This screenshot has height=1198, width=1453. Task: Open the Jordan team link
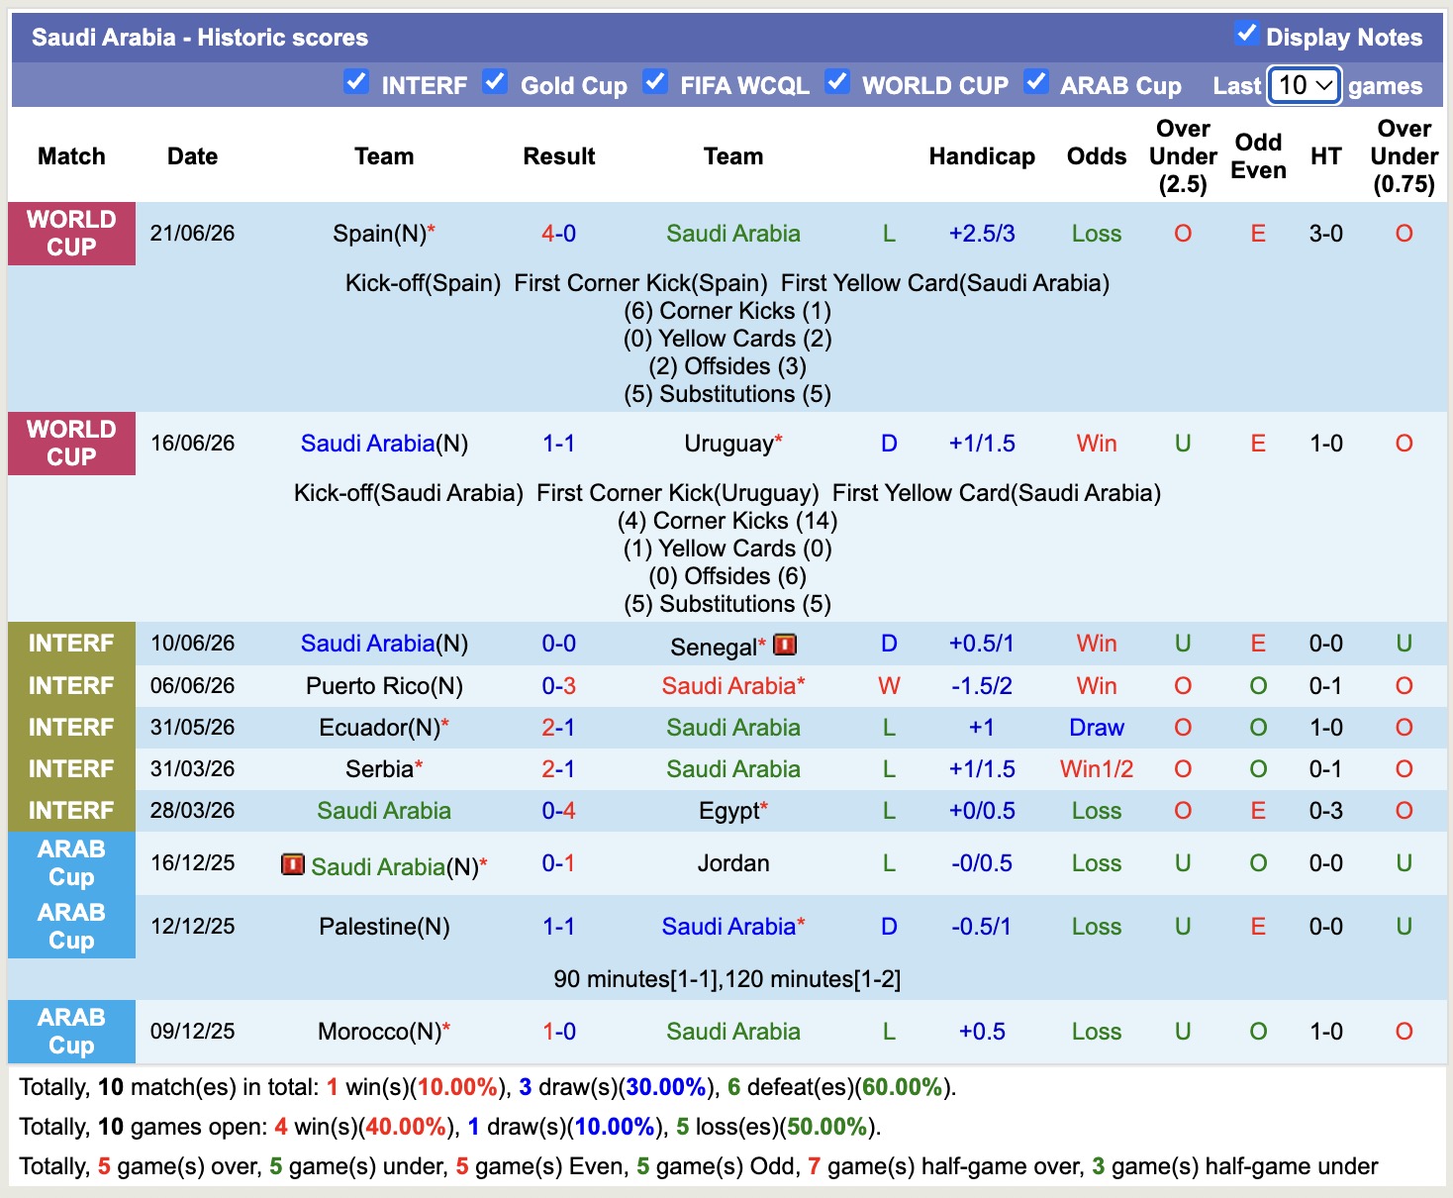pos(733,863)
